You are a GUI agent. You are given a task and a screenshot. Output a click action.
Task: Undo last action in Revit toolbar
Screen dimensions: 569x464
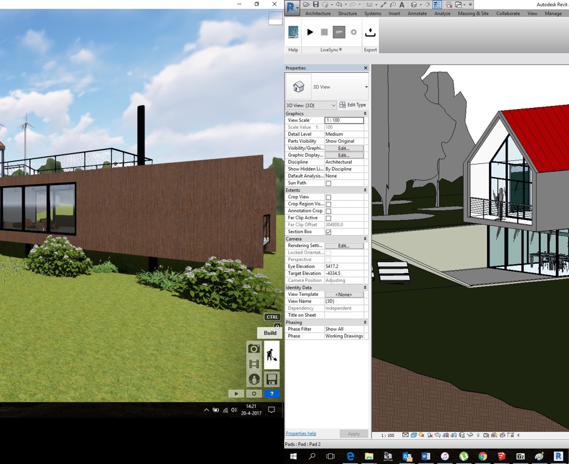coord(339,4)
